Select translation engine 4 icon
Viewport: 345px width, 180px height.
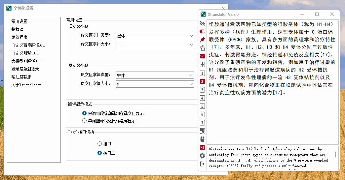coord(203,98)
